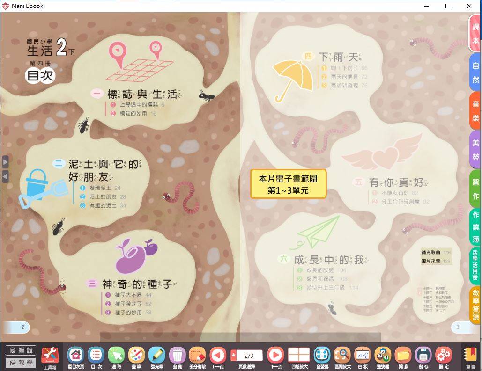This screenshot has width=482, height=371.
Task: Pick the 螢光筆 highlighter tool
Action: 157,358
